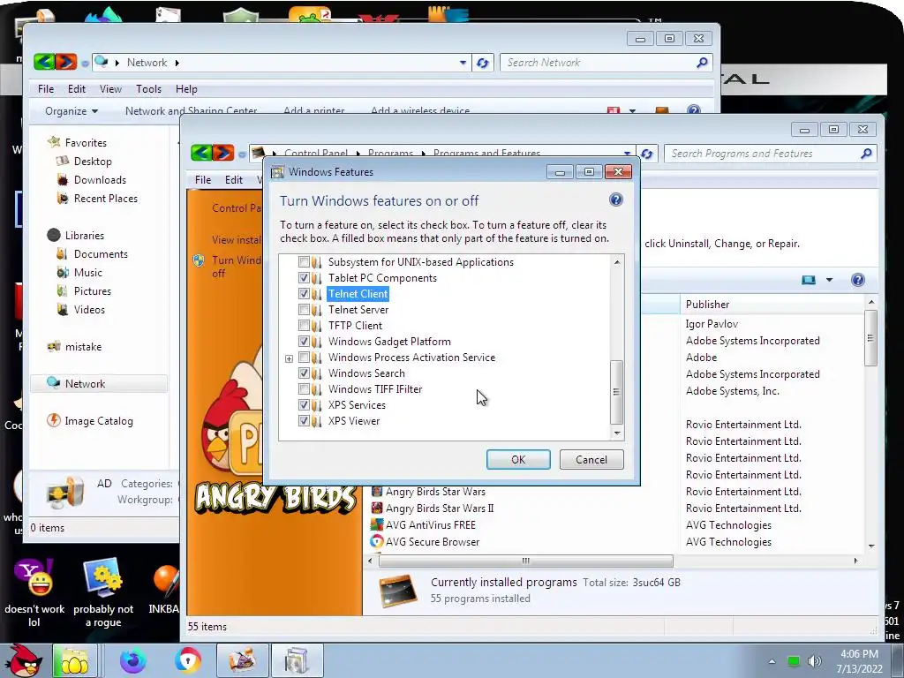Confirm changes with the OK button
This screenshot has width=904, height=678.
coord(518,459)
